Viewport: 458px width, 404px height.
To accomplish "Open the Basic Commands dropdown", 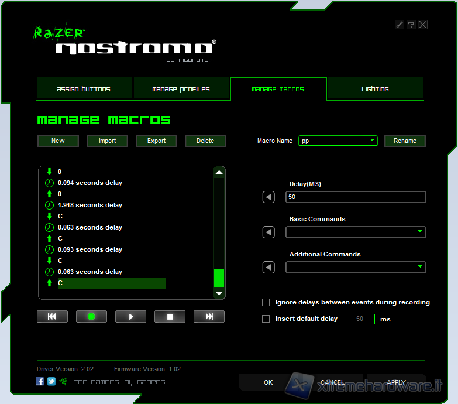I will pos(420,232).
